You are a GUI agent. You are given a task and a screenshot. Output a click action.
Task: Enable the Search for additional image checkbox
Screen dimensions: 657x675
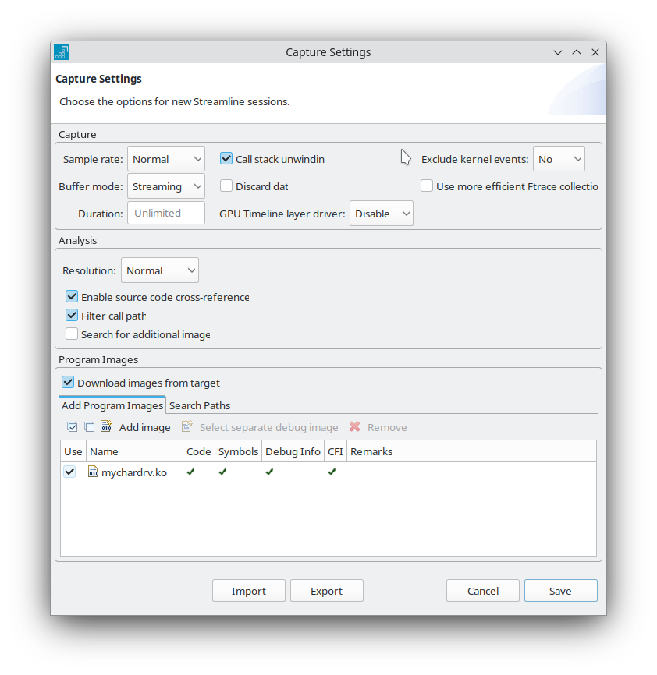coord(72,334)
